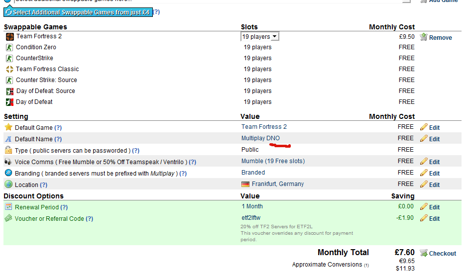Open help for Branding option

(x=183, y=173)
